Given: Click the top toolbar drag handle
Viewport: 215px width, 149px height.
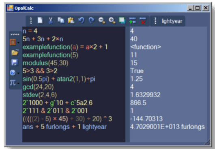Looking at the screenshot, I should (31, 21).
